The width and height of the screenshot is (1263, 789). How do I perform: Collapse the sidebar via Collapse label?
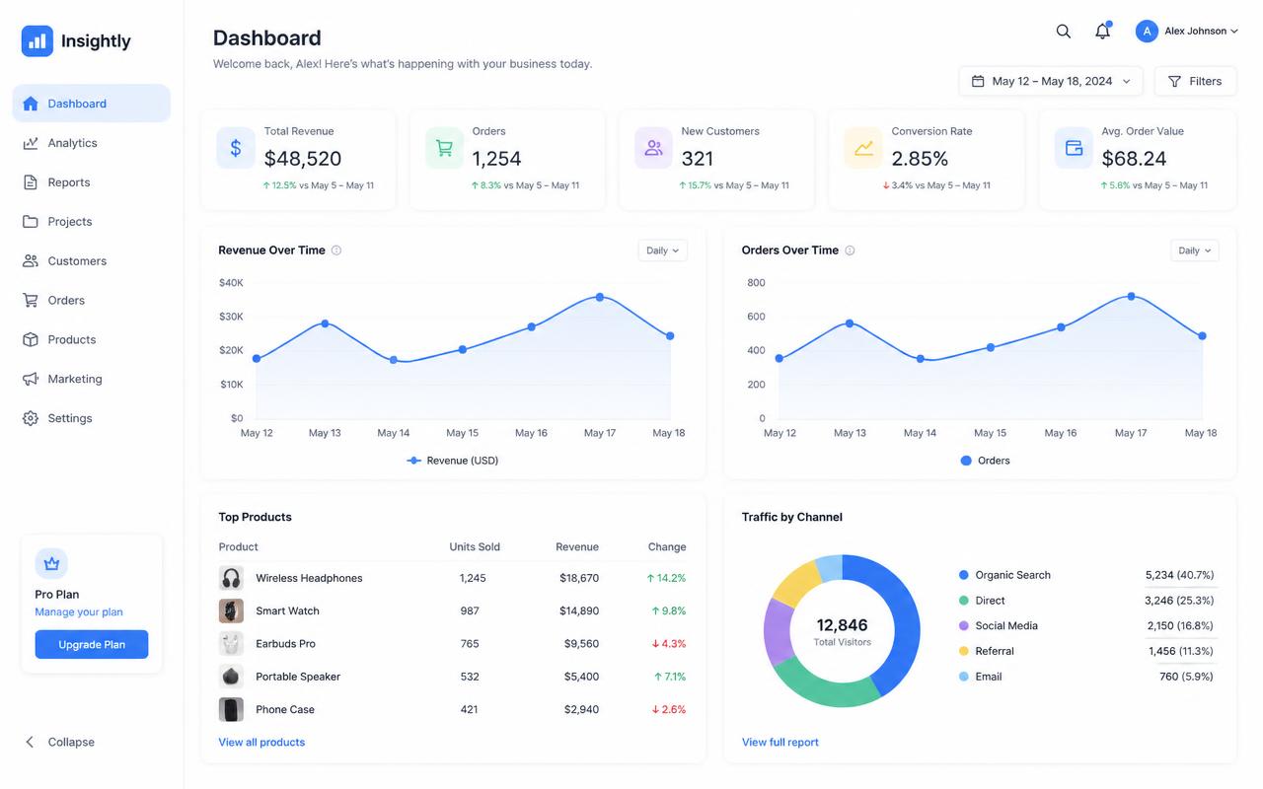71,742
